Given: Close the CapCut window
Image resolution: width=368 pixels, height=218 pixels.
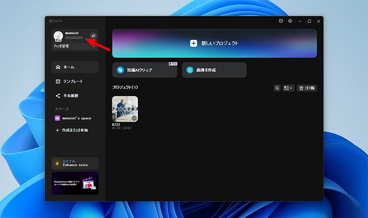Looking at the screenshot, I should tap(318, 21).
